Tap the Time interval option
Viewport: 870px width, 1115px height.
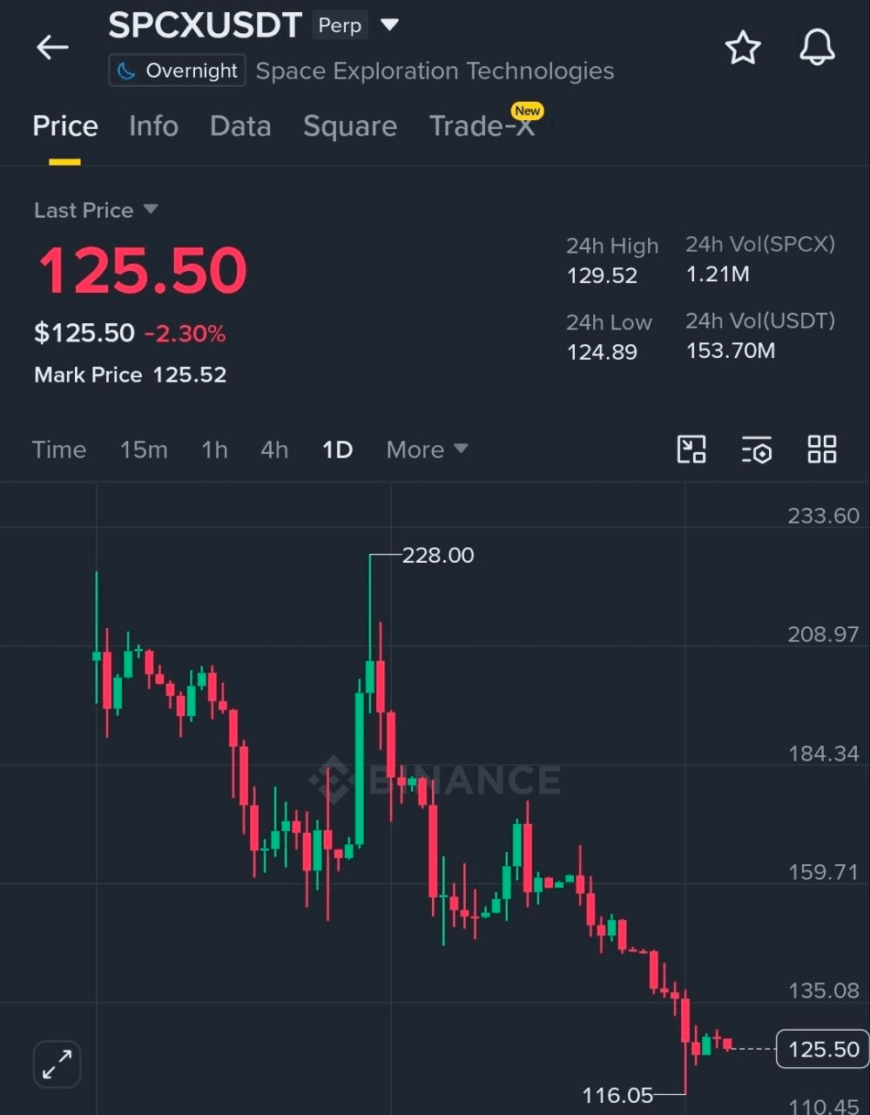coord(59,449)
